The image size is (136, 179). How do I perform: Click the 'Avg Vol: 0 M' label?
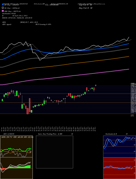click(85, 5)
